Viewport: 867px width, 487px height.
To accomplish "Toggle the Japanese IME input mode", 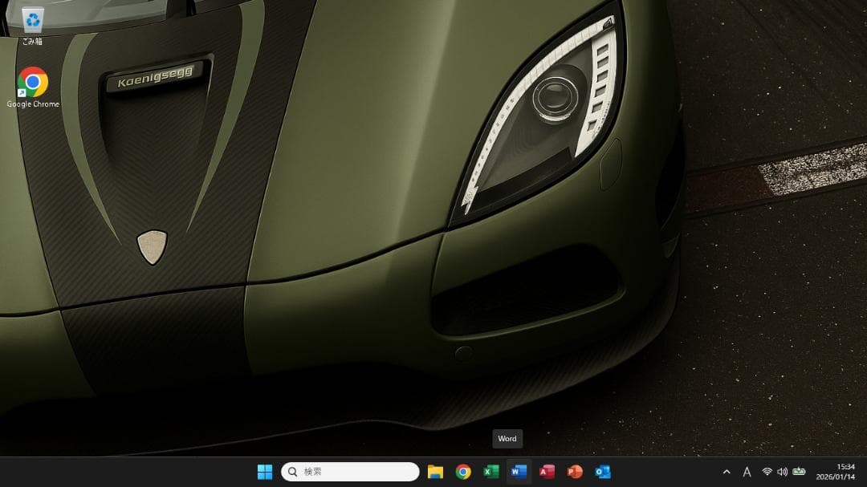I will coord(747,472).
